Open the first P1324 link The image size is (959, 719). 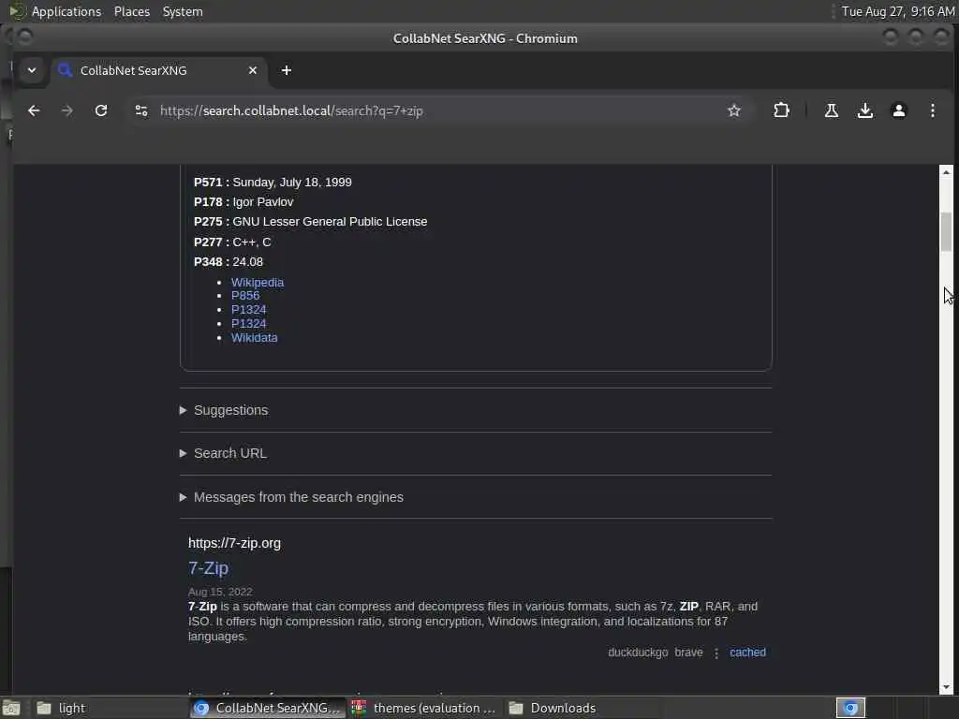[248, 309]
